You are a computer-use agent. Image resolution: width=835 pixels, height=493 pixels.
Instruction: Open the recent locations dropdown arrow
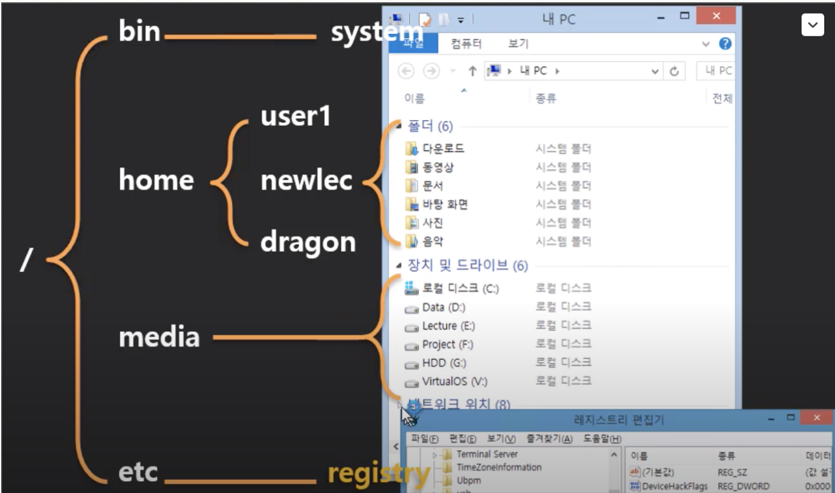click(452, 72)
